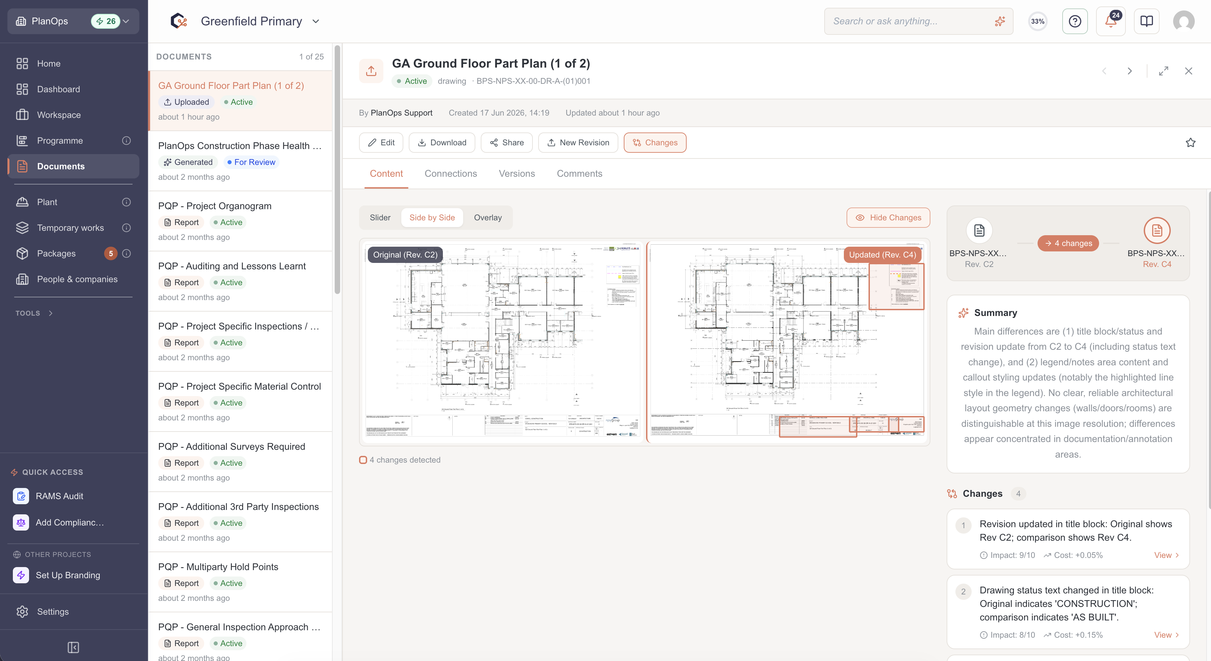Expand the Greenfield Primary project dropdown
1211x661 pixels.
point(316,21)
